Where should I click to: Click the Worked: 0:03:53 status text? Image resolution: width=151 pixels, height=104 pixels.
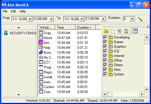click(38, 101)
